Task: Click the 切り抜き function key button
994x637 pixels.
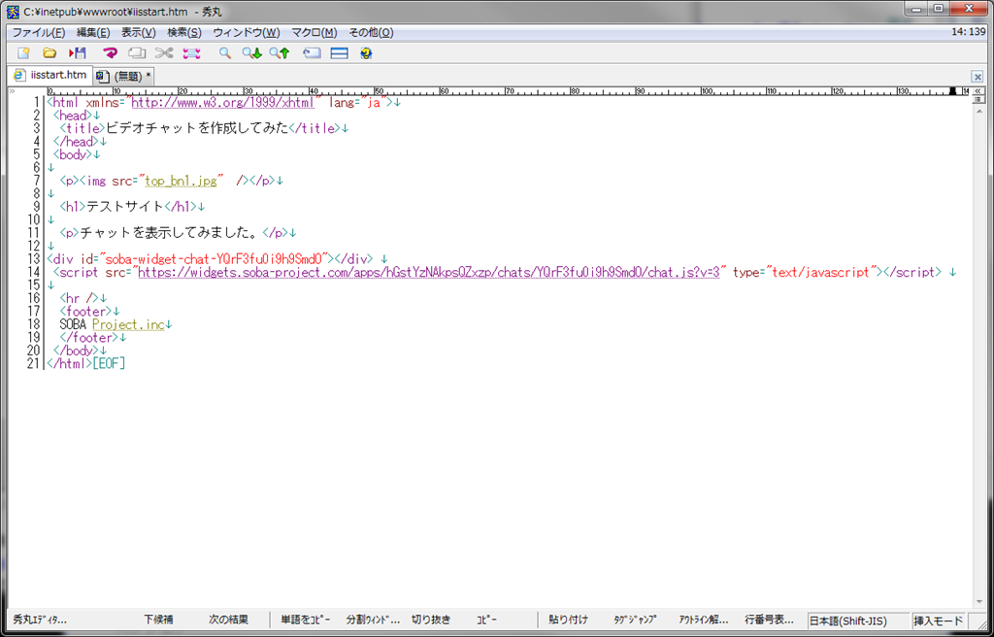Action: pyautogui.click(x=430, y=620)
